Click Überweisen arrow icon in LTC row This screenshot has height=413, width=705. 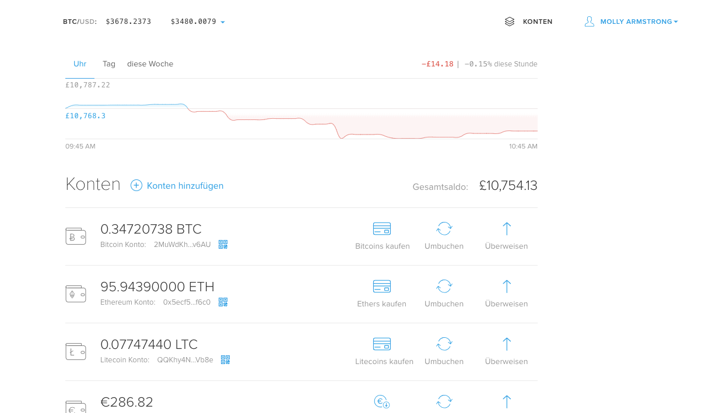507,344
